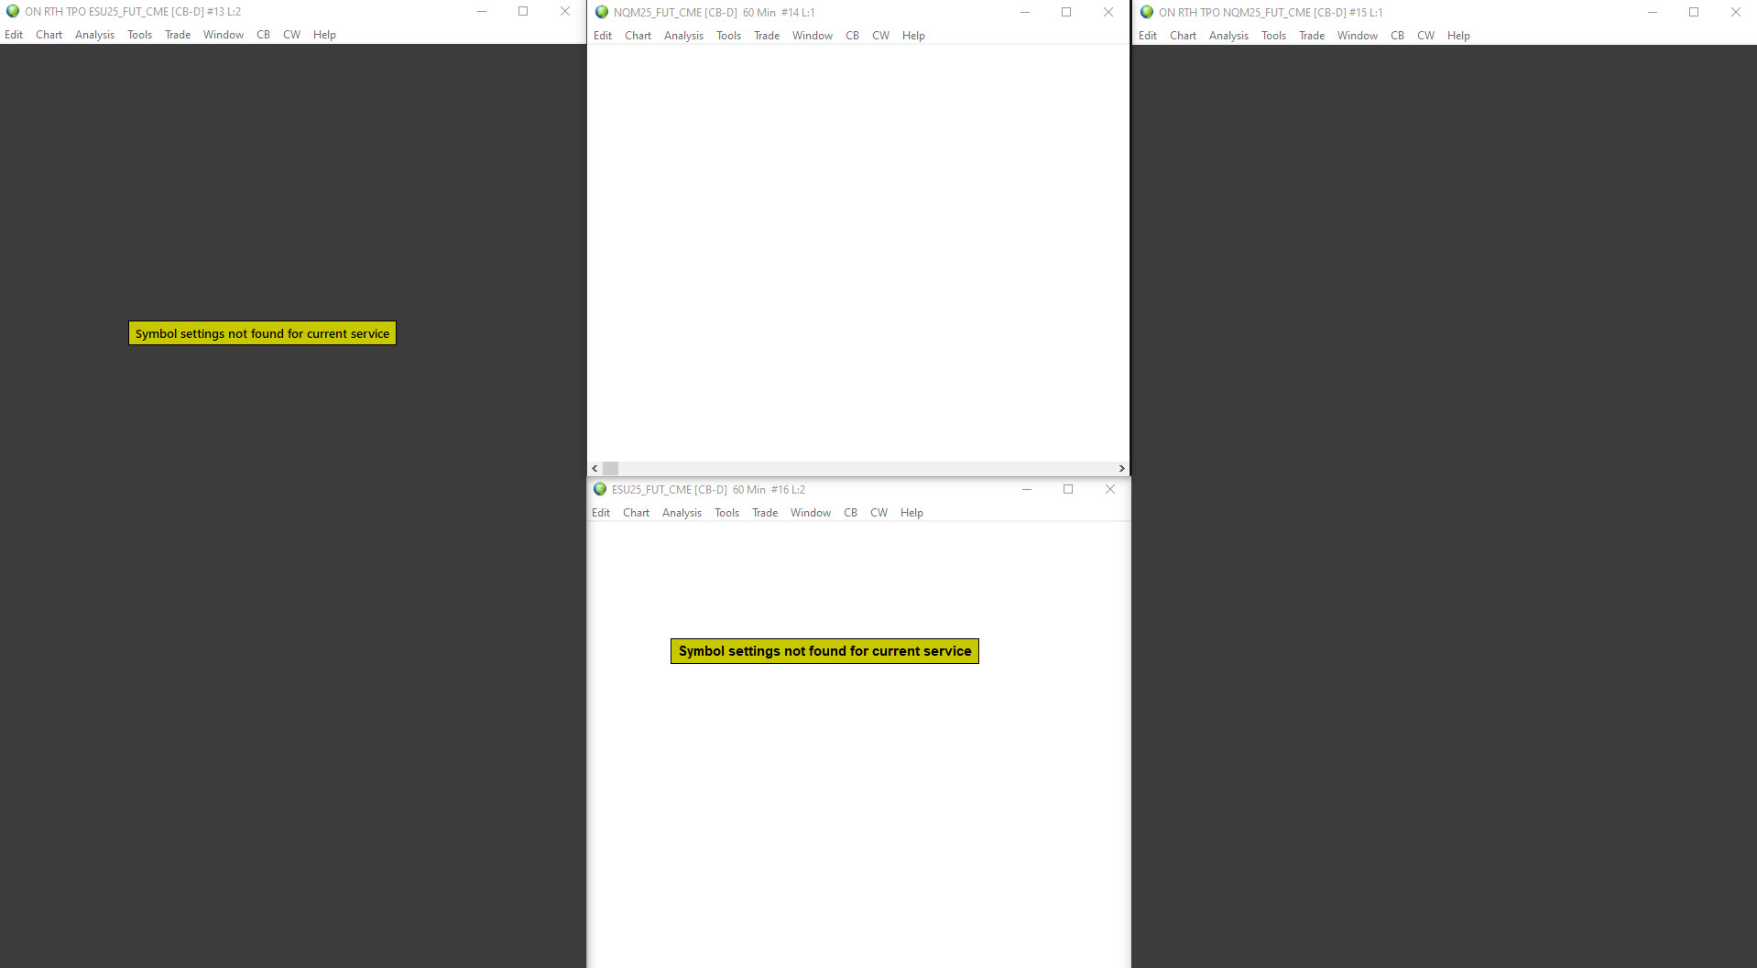Image resolution: width=1757 pixels, height=968 pixels.
Task: Open Window menu in ESU25 60 Min chart #16
Action: click(811, 513)
